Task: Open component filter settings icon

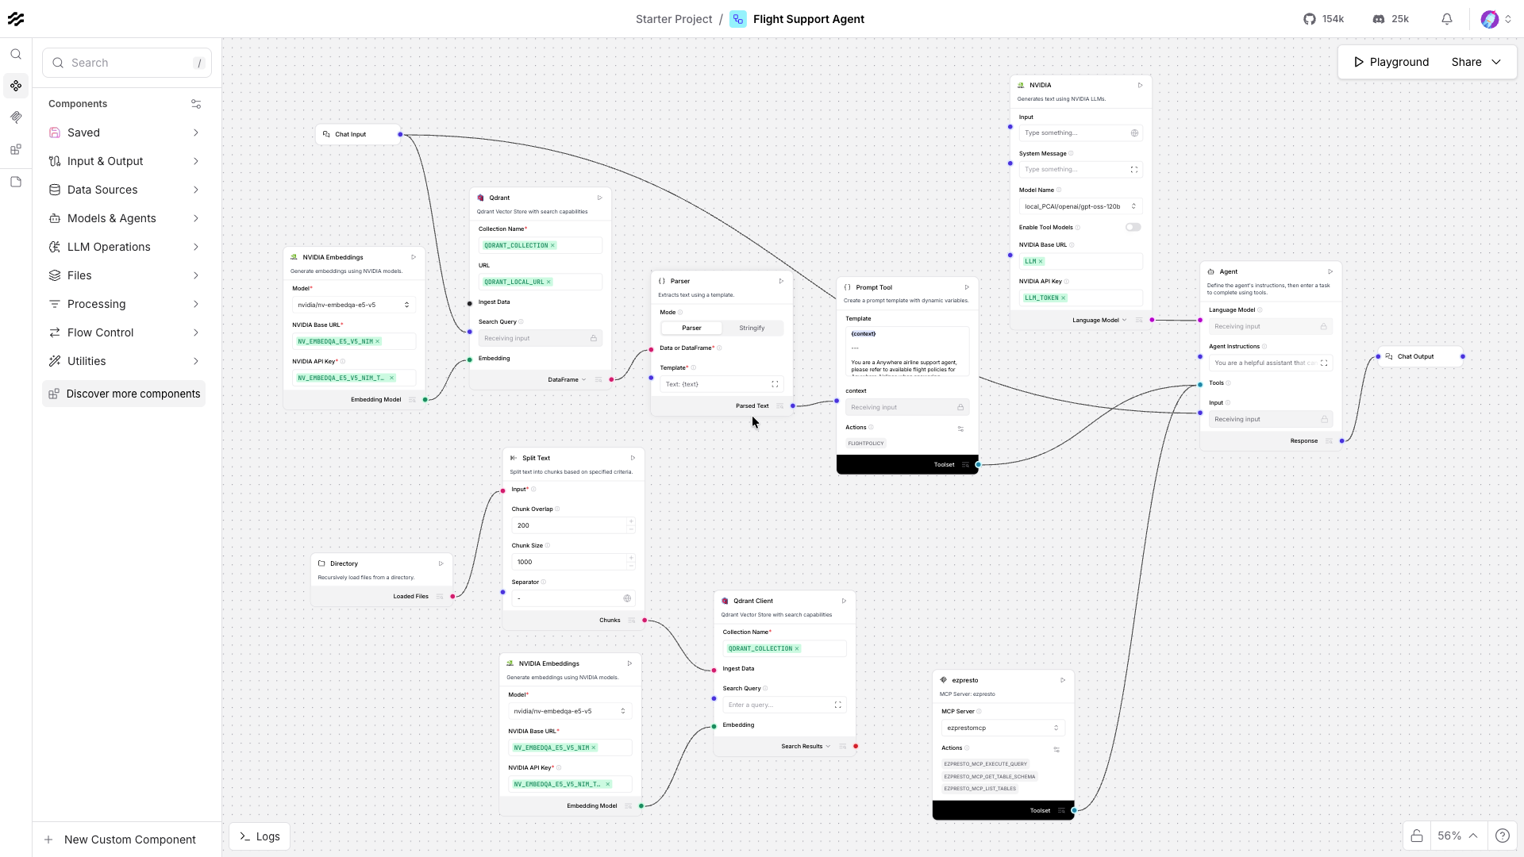Action: (196, 104)
